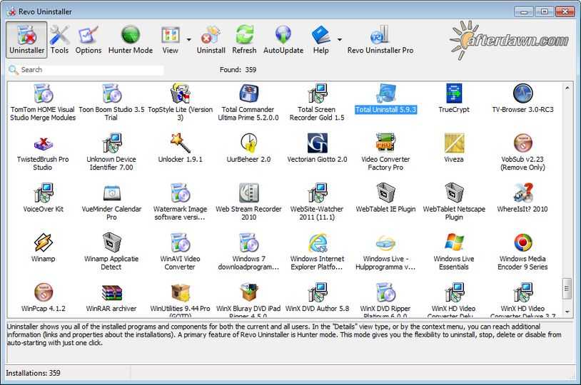Open the Tools toolbar button
Screen dimensions: 581x385
pos(60,39)
